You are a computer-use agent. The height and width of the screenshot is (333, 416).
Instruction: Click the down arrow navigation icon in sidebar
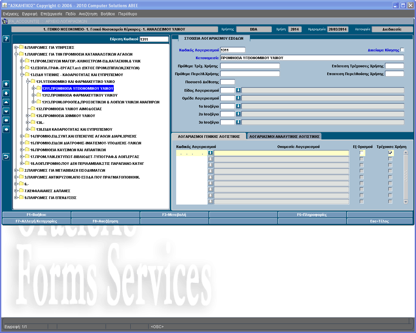(x=6, y=93)
